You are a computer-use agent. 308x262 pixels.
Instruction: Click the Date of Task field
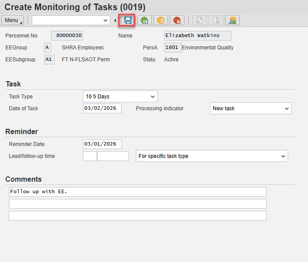click(102, 109)
